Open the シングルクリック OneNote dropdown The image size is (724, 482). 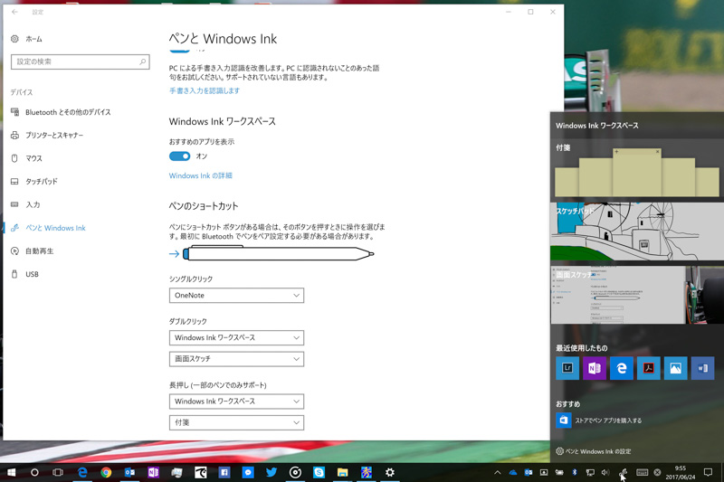click(236, 295)
